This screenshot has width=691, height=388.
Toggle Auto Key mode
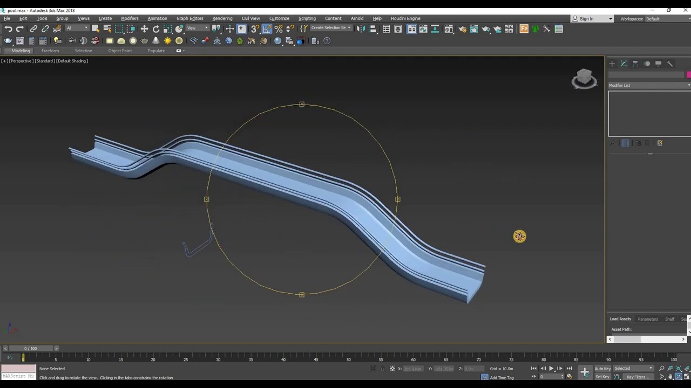tap(602, 369)
